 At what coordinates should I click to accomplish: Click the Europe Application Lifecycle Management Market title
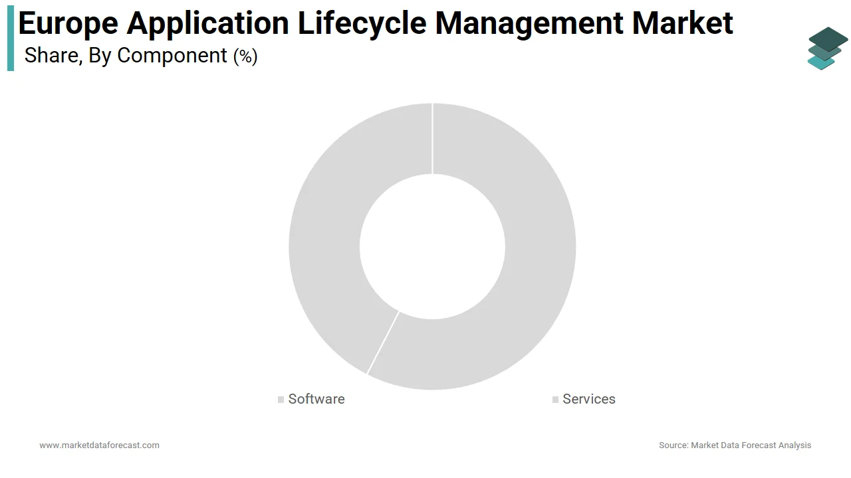(376, 23)
